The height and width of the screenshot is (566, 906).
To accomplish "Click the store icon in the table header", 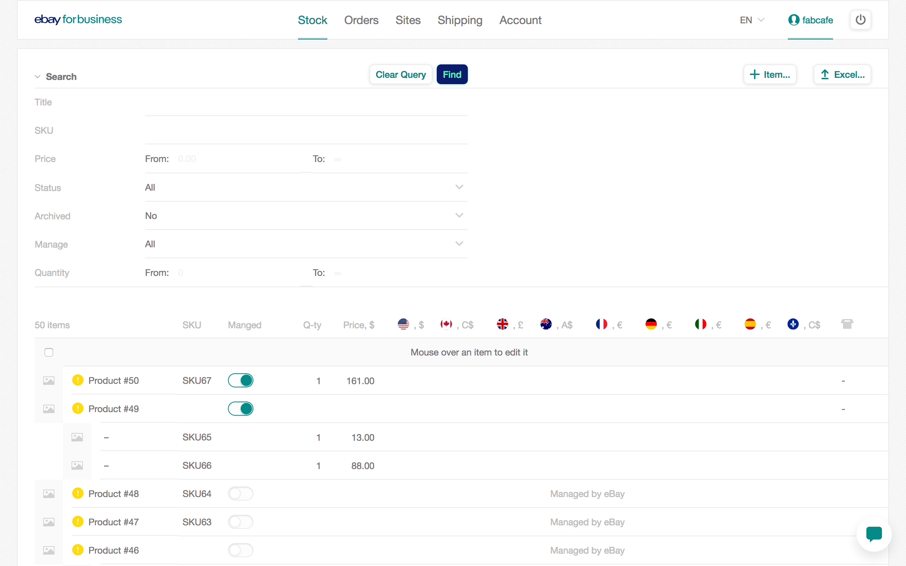I will pos(847,324).
